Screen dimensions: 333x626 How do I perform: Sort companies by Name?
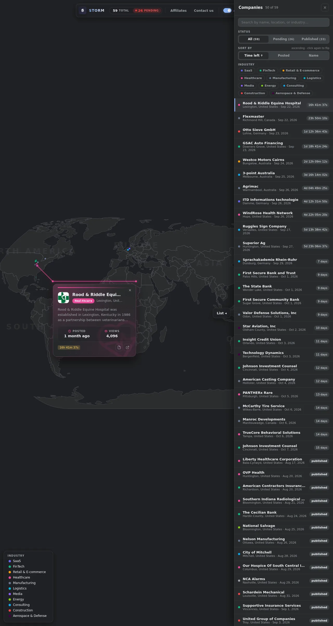coord(313,56)
